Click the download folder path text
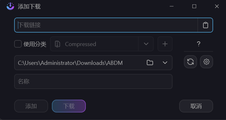The width and height of the screenshot is (226, 120). [70, 63]
